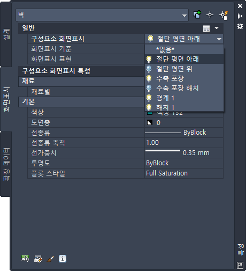Collapse the 구성요소 화면표시 dropdown arrow
The image size is (246, 271).
click(x=219, y=39)
